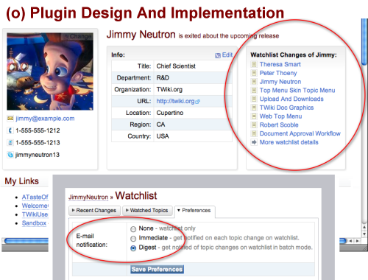
Task: Open JimmyNeutron breadcrumb link
Action: [x=88, y=197]
